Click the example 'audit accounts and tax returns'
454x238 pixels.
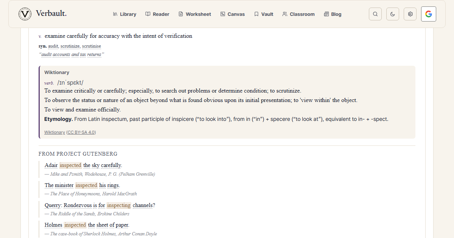coord(72,54)
